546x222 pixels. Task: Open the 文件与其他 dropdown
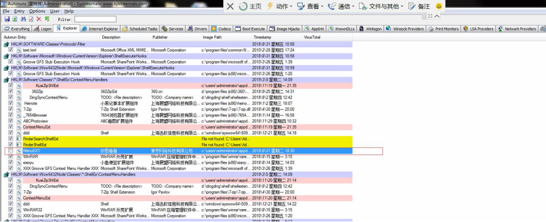tap(381, 6)
